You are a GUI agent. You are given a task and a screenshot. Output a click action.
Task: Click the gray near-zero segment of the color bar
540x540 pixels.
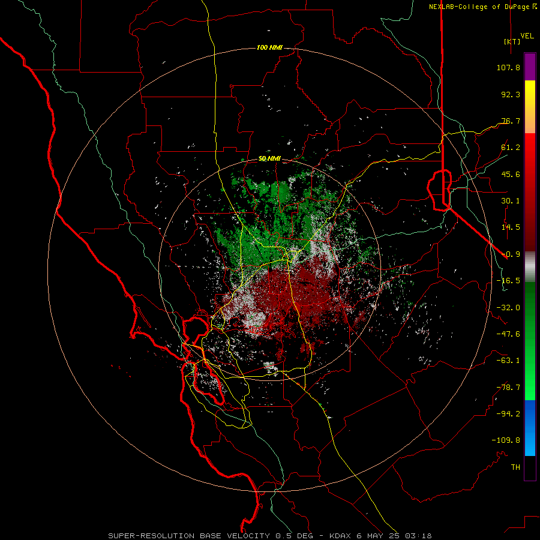point(530,265)
